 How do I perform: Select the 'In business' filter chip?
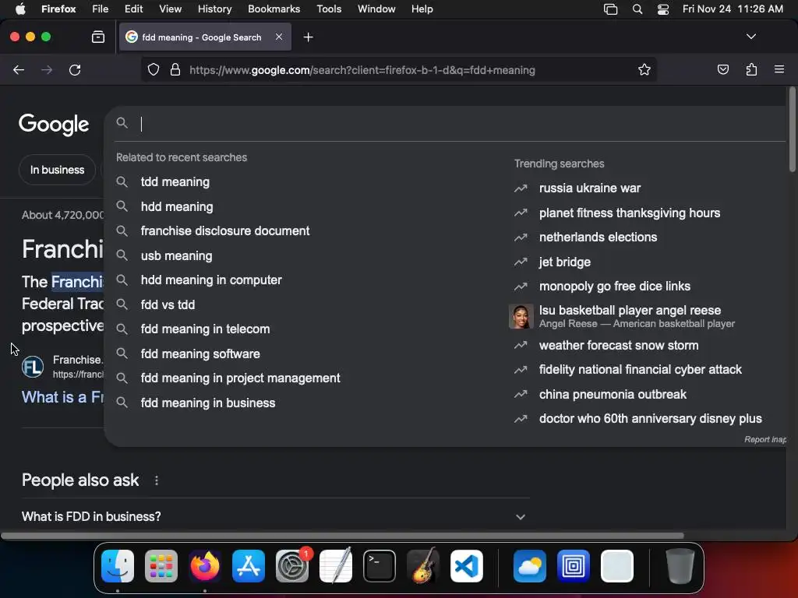(x=57, y=170)
